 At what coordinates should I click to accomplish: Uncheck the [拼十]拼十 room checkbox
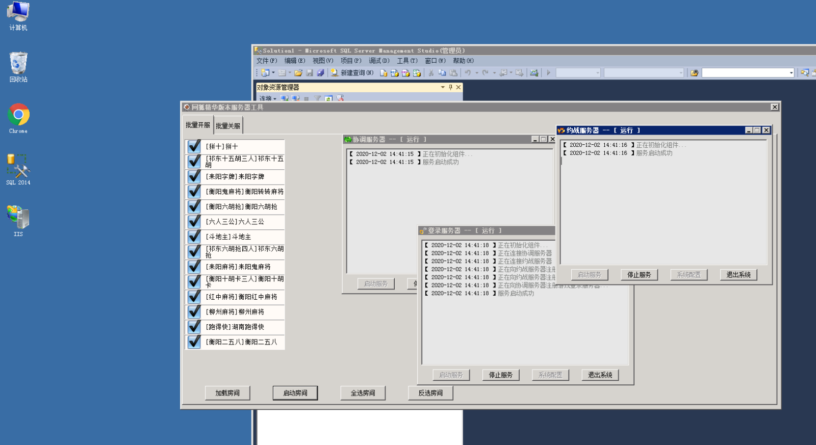tap(194, 146)
